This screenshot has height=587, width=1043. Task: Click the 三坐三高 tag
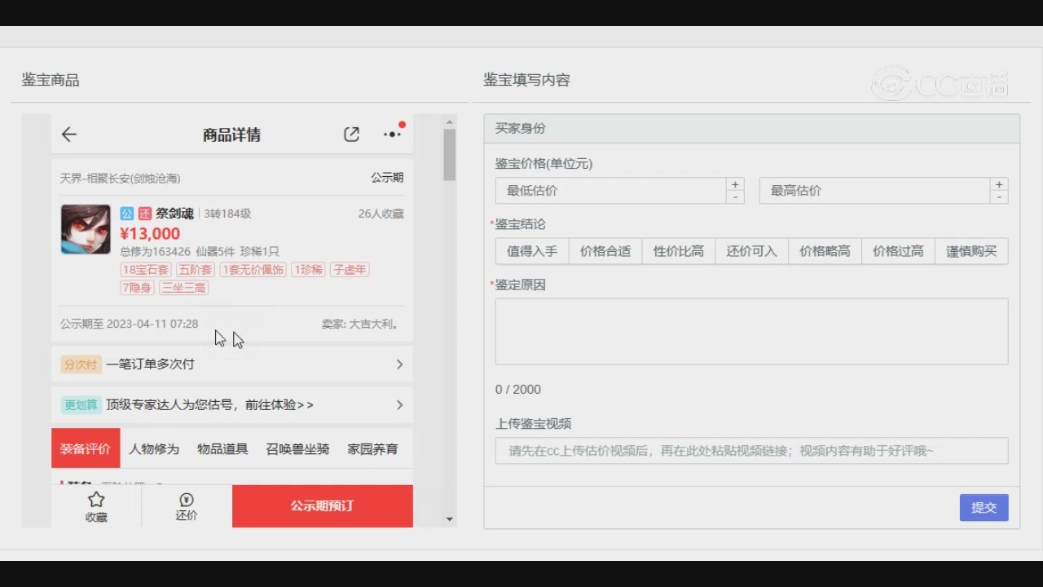pyautogui.click(x=183, y=288)
